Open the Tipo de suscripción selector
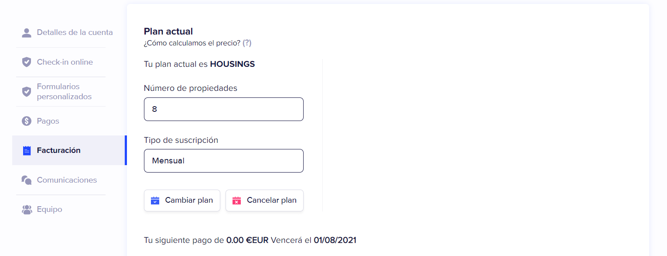Viewport: 667px width, 256px height. (223, 161)
